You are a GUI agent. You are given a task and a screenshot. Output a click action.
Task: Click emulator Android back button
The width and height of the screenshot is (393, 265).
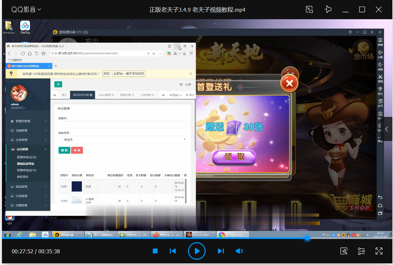click(380, 197)
